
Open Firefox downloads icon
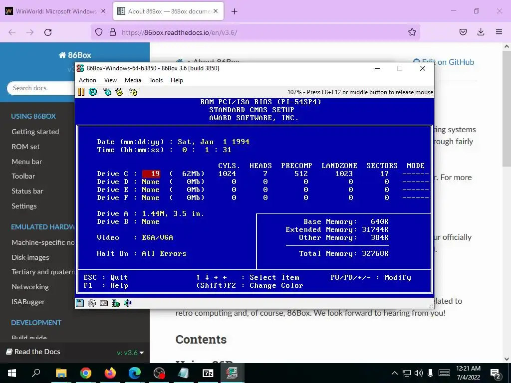tap(481, 32)
